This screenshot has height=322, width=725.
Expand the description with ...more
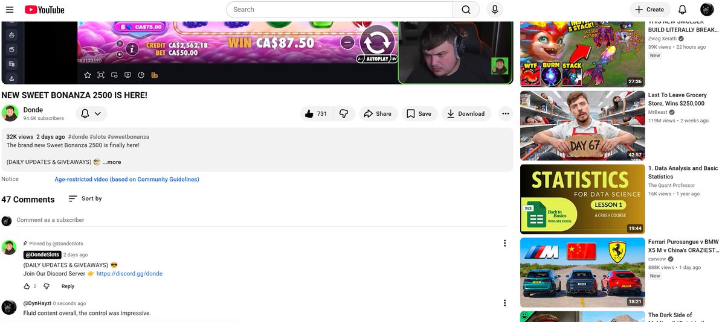pos(112,162)
